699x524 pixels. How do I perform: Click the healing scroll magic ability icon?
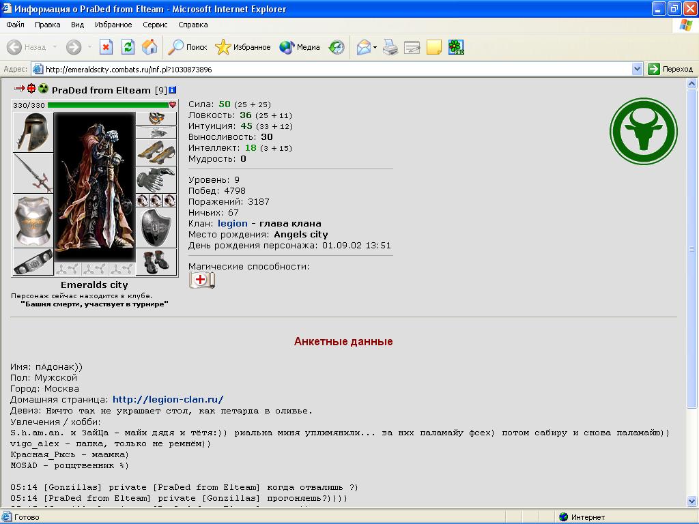(202, 280)
